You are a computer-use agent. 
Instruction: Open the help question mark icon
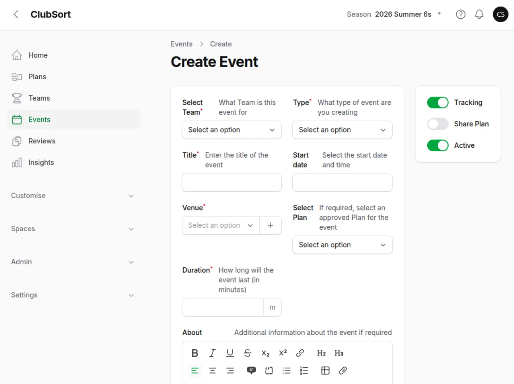click(461, 14)
